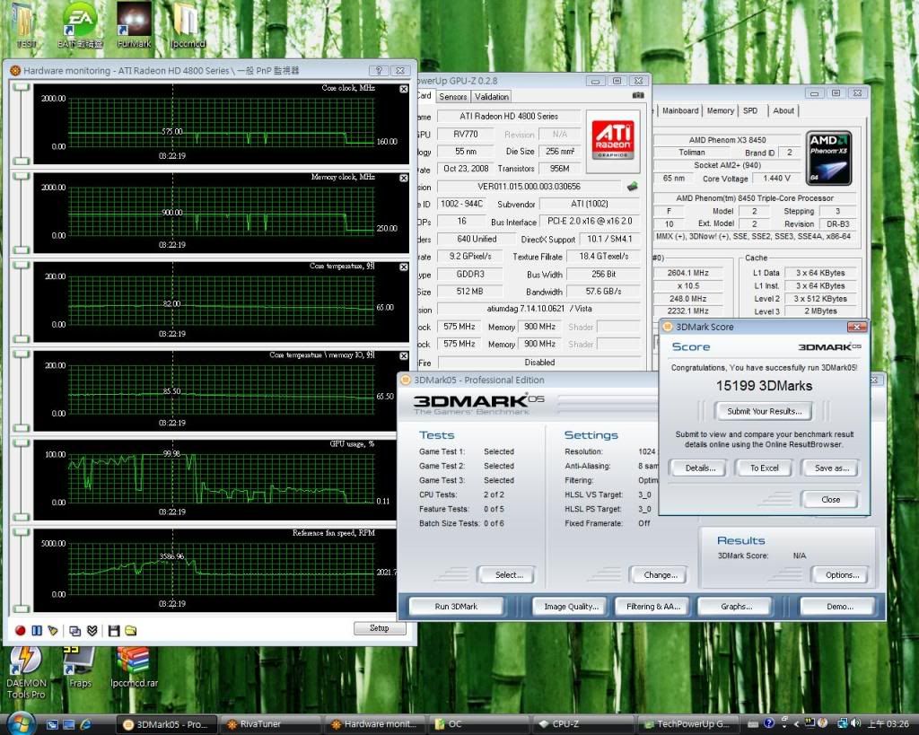Click the red record button in Hardware monitoring
This screenshot has width=919, height=735.
(x=20, y=631)
